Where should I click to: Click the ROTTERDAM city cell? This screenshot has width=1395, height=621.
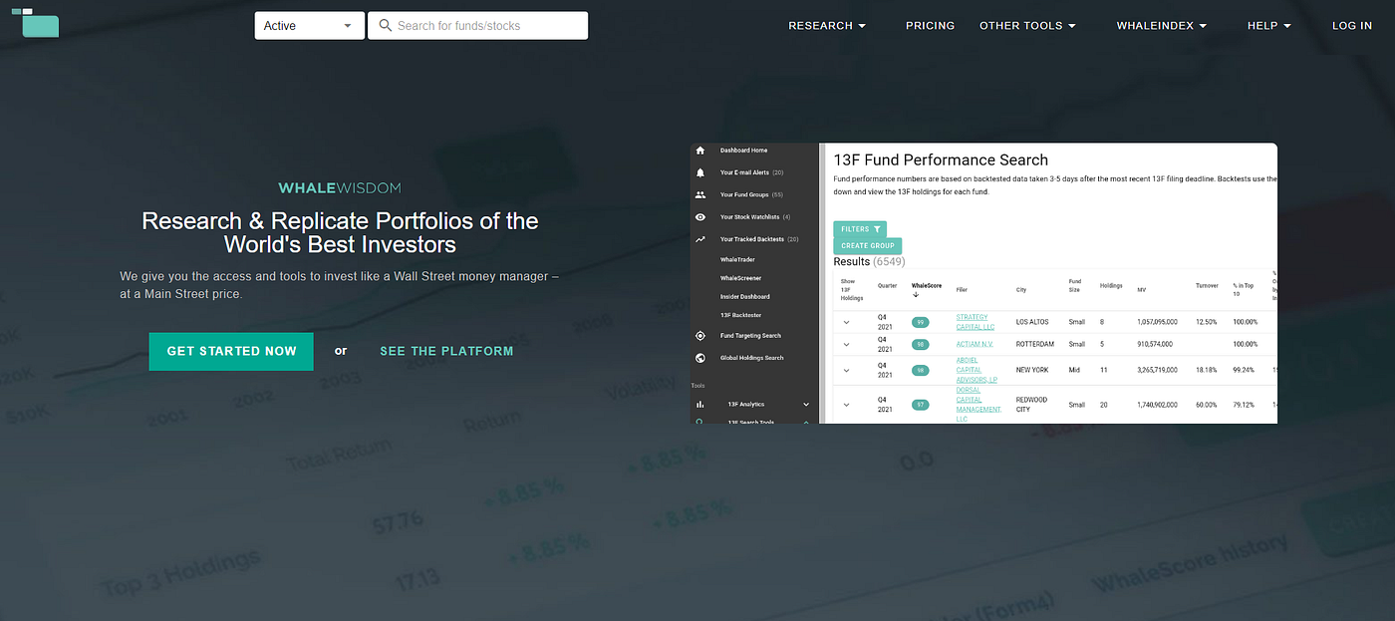click(1034, 344)
